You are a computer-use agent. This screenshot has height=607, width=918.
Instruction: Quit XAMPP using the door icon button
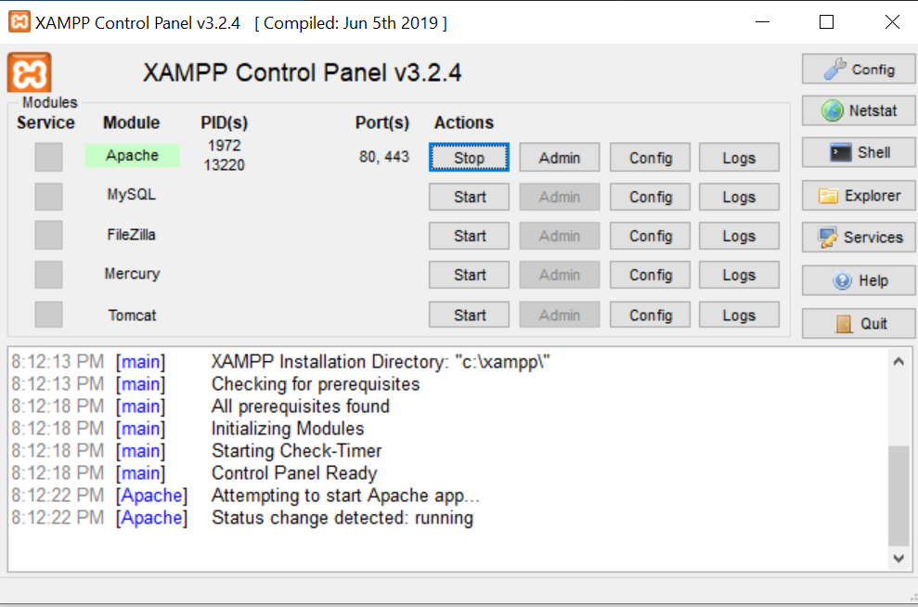click(x=859, y=323)
